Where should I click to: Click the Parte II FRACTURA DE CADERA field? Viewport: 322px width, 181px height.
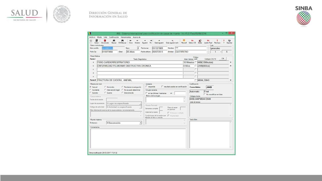(x=145, y=80)
